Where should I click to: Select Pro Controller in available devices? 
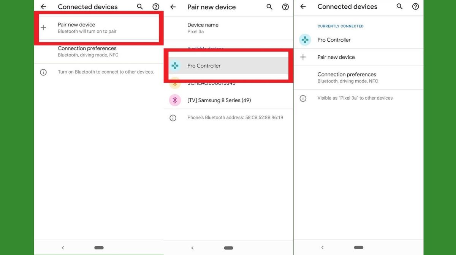point(228,66)
